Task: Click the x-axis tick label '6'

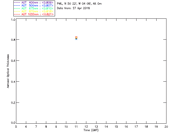Action: [26, 127]
